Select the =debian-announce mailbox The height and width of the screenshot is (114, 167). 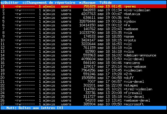tap(83, 55)
